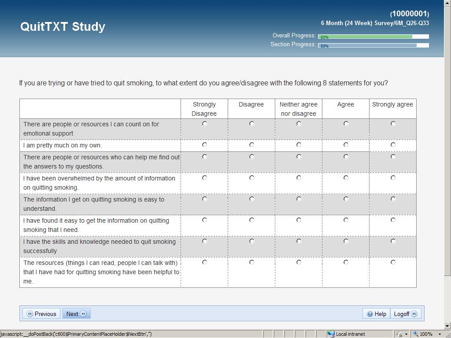Choose Strongly Disagree for 'easy to get the information'
Screen dimensions: 451x338
204,220
